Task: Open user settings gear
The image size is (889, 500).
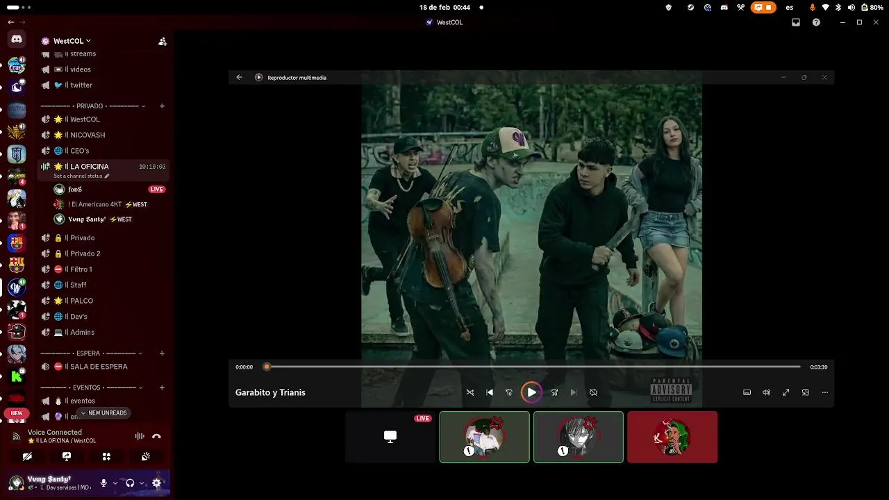Action: (156, 483)
